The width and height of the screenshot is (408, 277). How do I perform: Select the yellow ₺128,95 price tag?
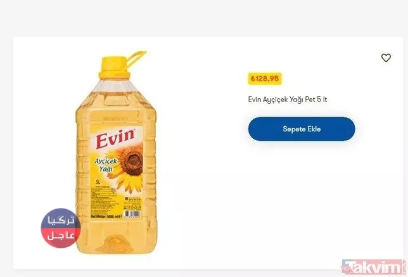pyautogui.click(x=265, y=79)
